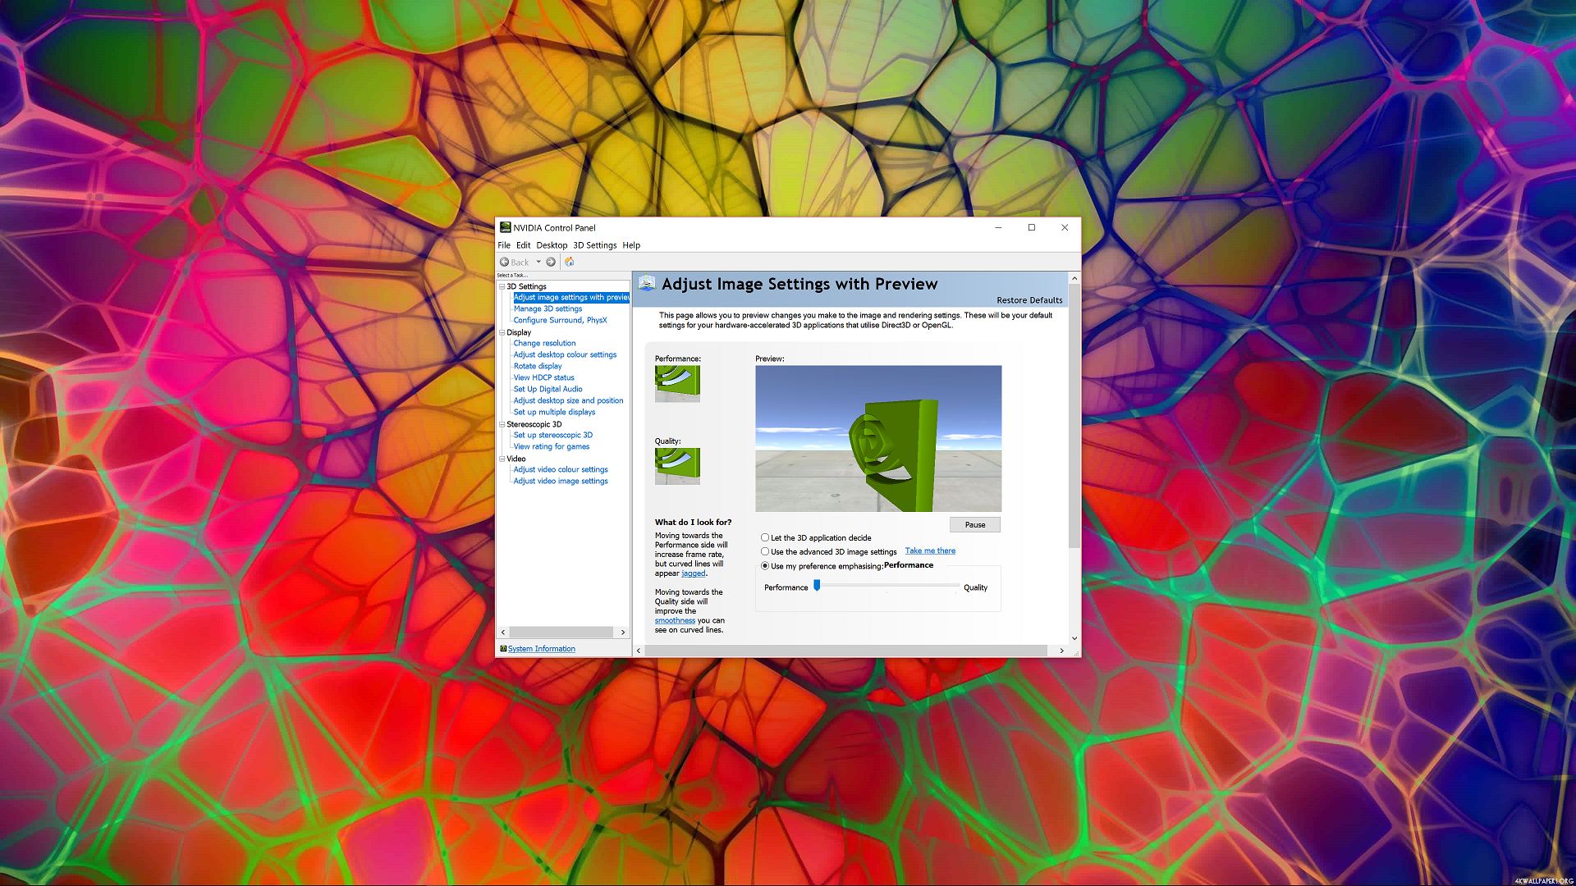Viewport: 1576px width, 886px height.
Task: Click task tree horizontal scrollbar right arrow
Action: (623, 633)
